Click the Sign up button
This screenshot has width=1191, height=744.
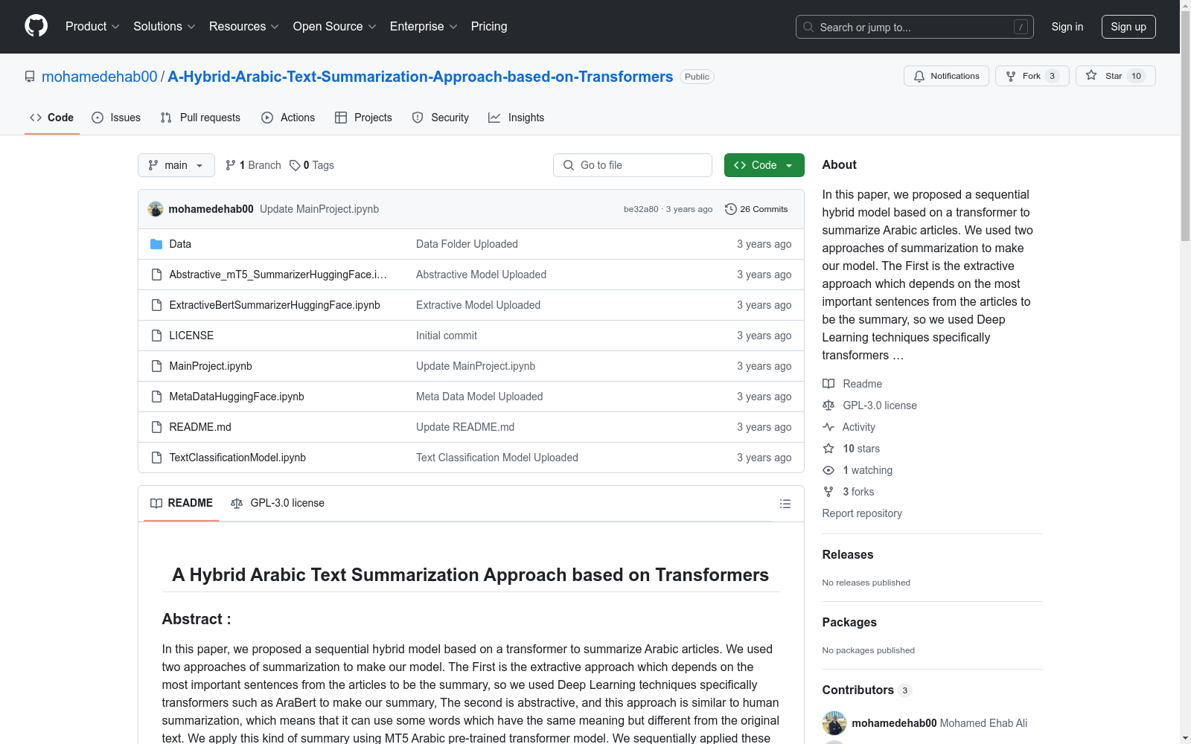1128,27
